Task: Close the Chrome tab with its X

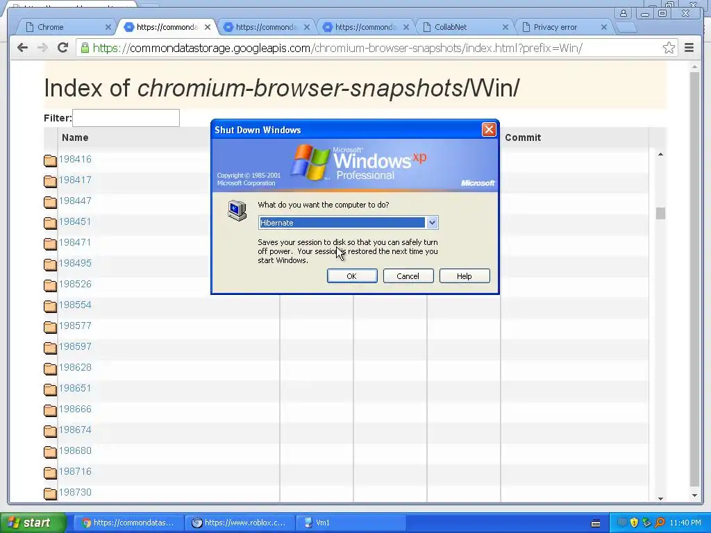Action: [108, 27]
